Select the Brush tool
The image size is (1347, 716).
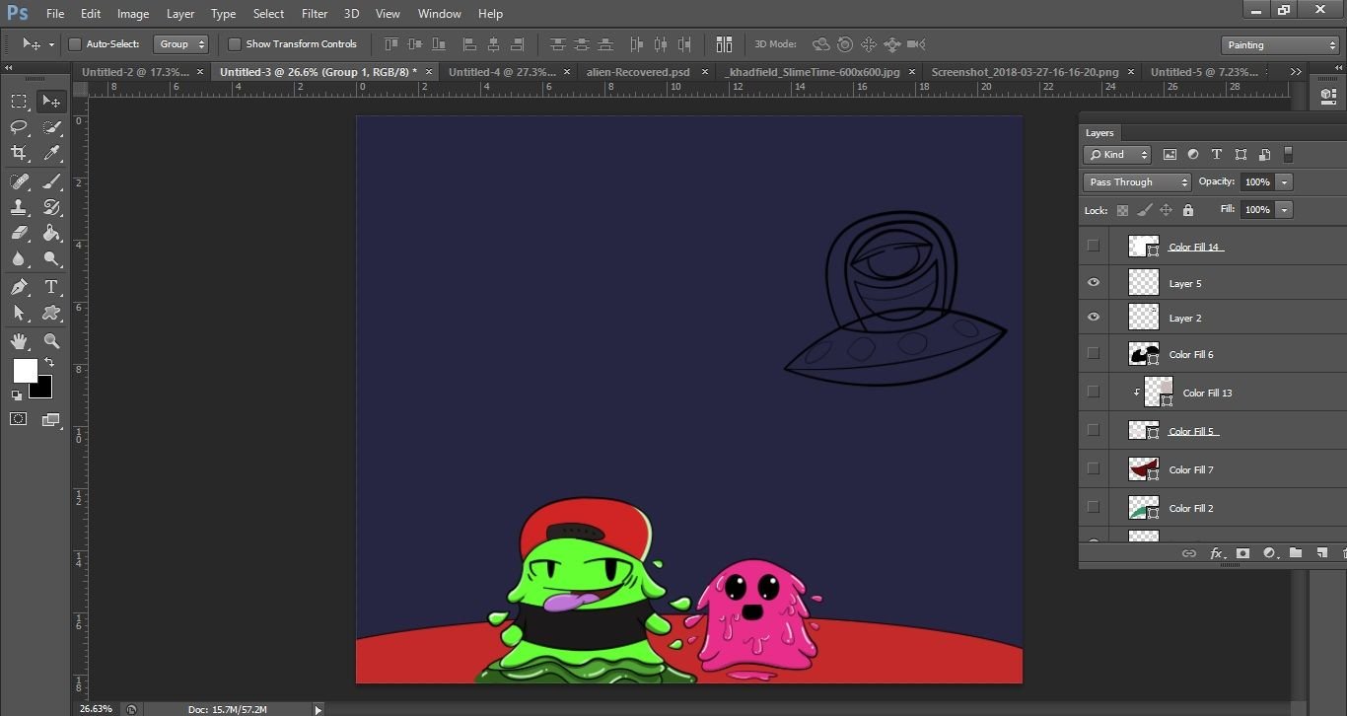coord(51,181)
